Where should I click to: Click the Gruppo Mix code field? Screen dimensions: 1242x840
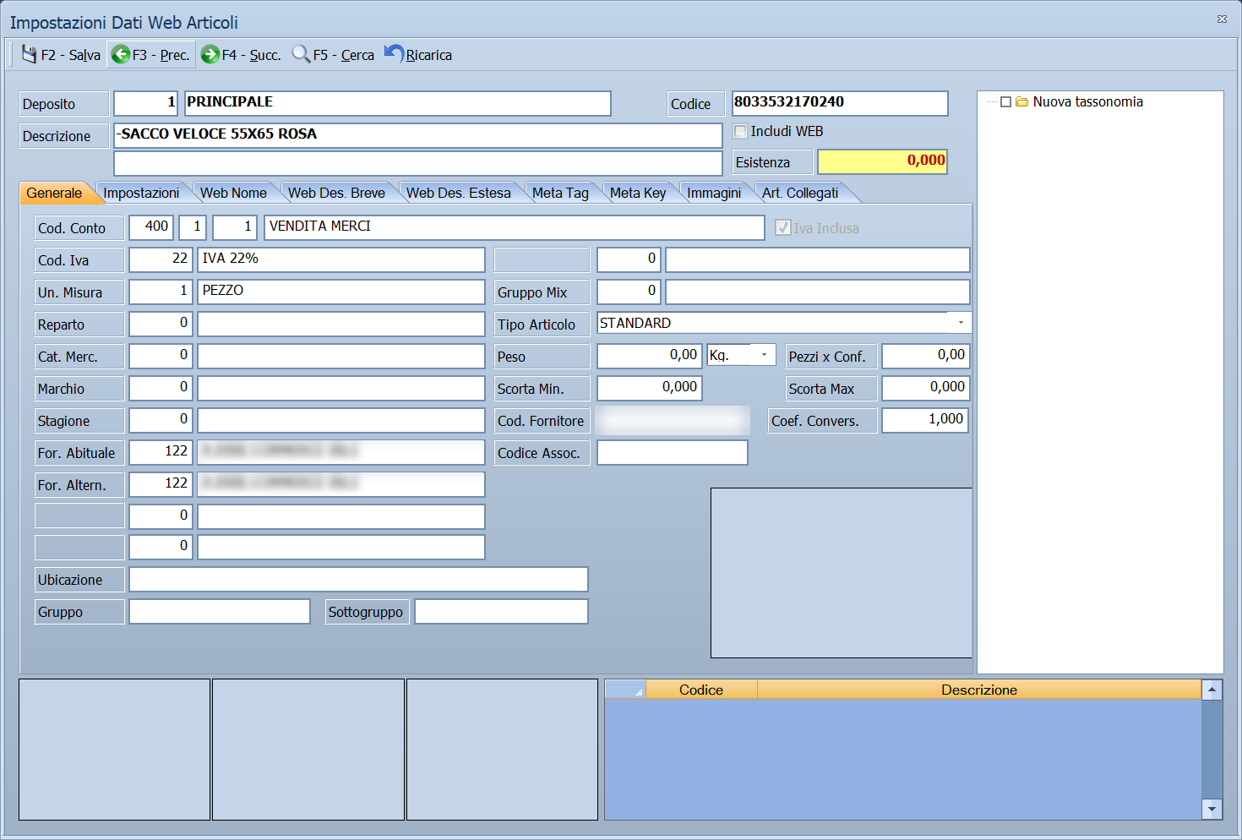pyautogui.click(x=628, y=292)
